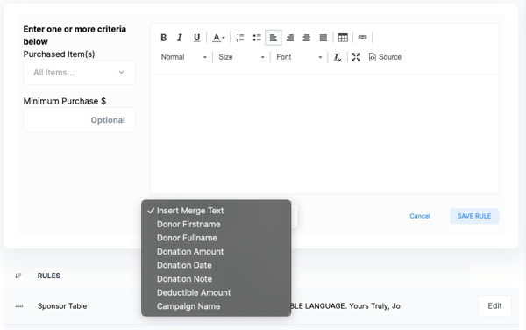Remove formatting from selected text

pos(338,57)
